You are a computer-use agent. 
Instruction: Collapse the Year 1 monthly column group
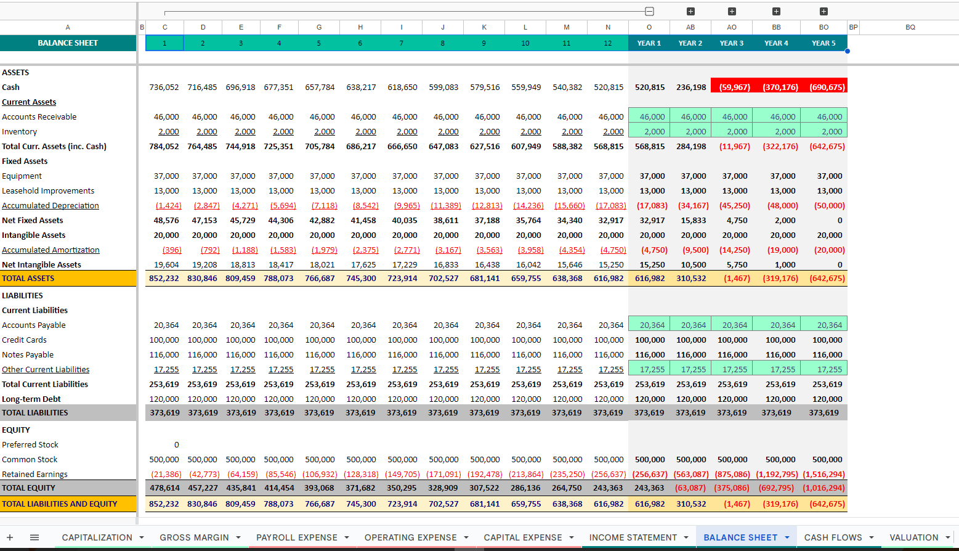coord(649,11)
